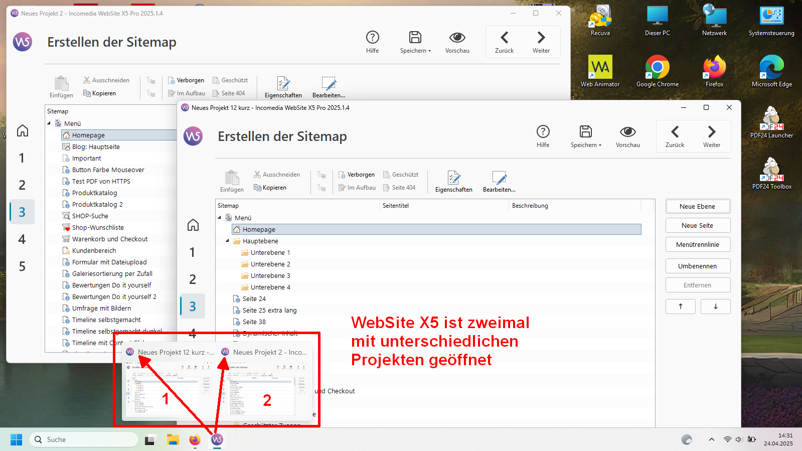Viewport: 802px width, 451px height.
Task: Click Neue Ebene button
Action: 698,206
